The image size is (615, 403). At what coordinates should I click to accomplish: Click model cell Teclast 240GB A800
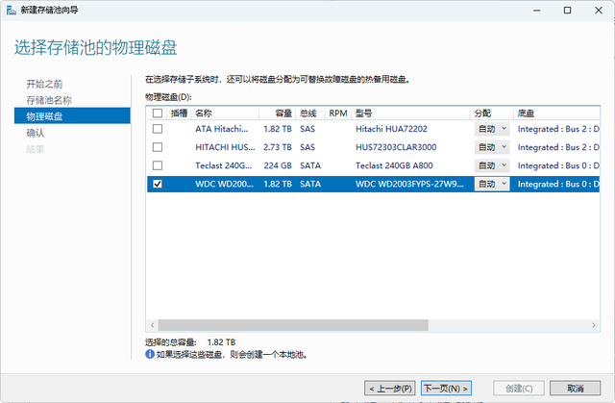pos(394,165)
